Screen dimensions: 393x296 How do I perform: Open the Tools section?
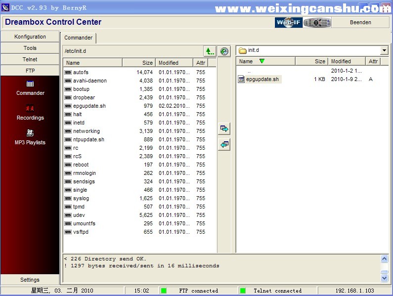[x=30, y=48]
